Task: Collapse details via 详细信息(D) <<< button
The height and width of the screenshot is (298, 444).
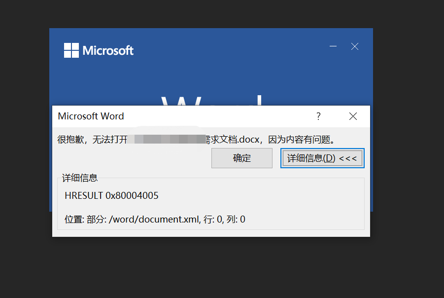Action: tap(322, 158)
